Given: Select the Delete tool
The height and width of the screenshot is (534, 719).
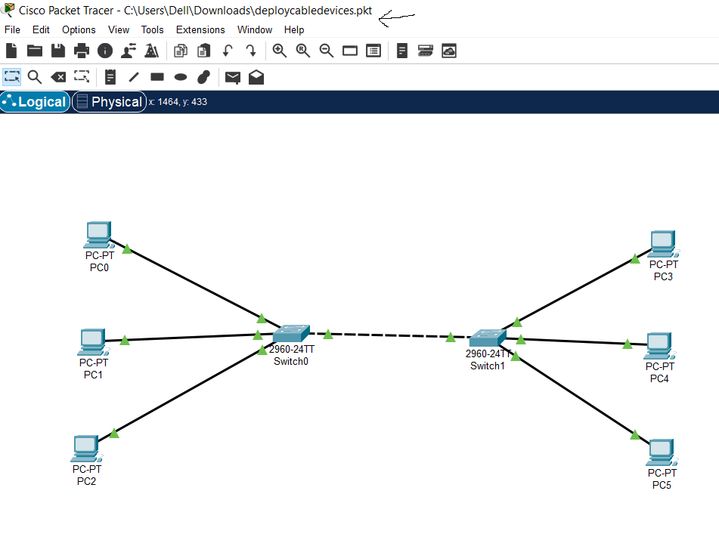Looking at the screenshot, I should pos(58,76).
